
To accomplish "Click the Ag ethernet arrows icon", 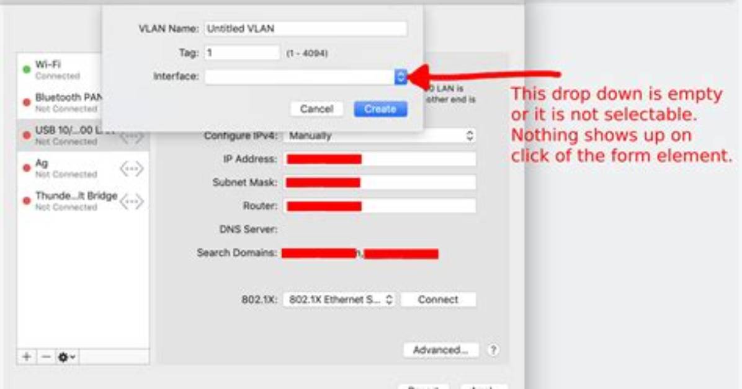I will [x=132, y=168].
